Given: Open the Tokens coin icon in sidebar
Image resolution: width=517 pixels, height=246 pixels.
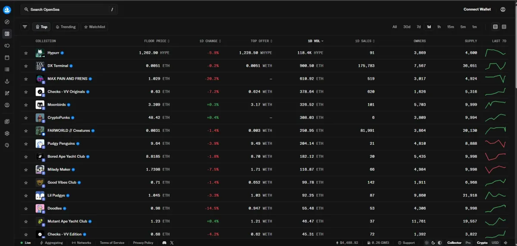Looking at the screenshot, I should (x=7, y=46).
